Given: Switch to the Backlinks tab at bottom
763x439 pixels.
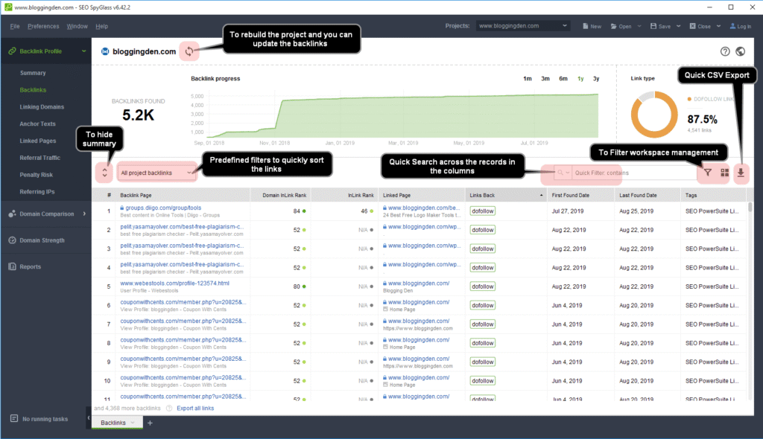Looking at the screenshot, I should 113,422.
